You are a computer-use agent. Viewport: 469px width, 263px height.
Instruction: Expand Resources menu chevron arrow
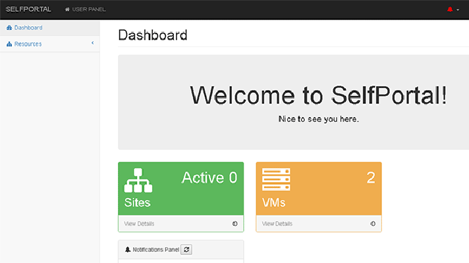[x=93, y=43]
